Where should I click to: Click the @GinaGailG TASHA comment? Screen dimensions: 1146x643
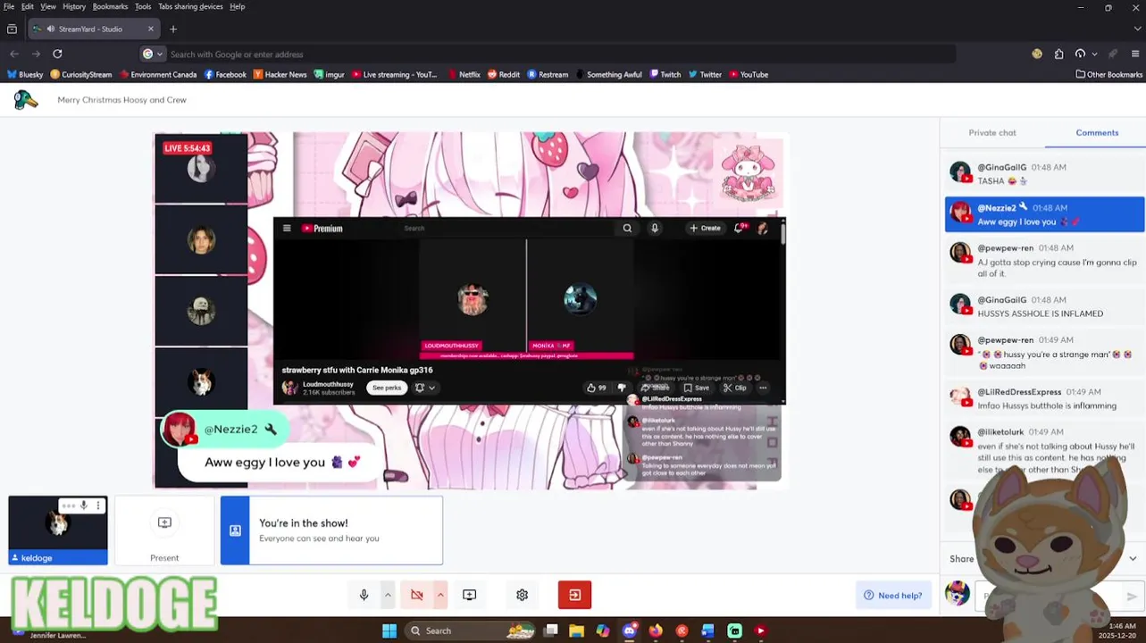[1044, 174]
